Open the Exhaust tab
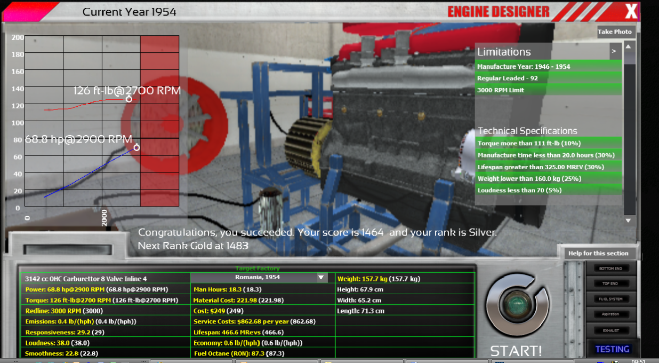Image resolution: width=659 pixels, height=363 pixels. tap(610, 330)
